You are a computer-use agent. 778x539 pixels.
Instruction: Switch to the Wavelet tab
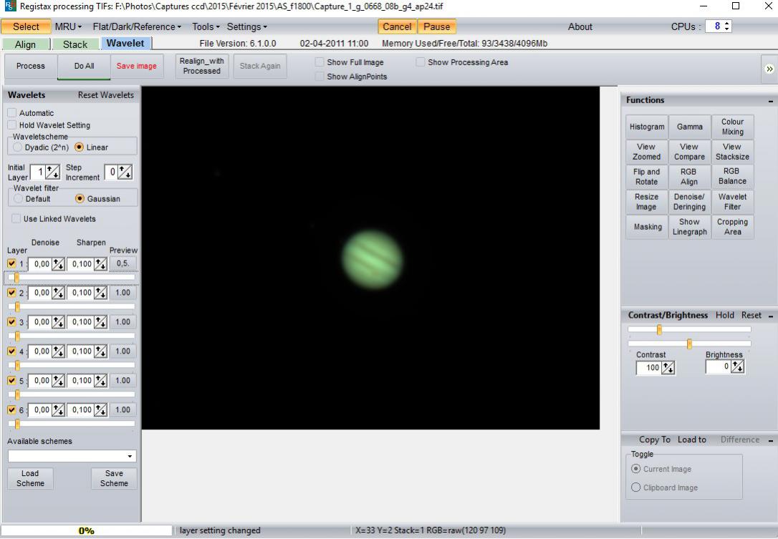click(x=125, y=44)
